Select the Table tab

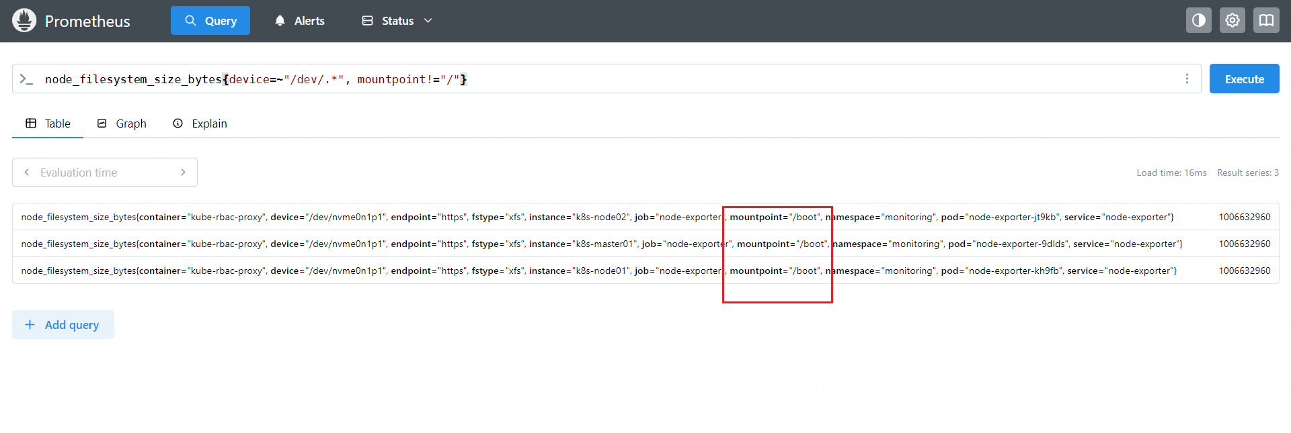(x=48, y=124)
